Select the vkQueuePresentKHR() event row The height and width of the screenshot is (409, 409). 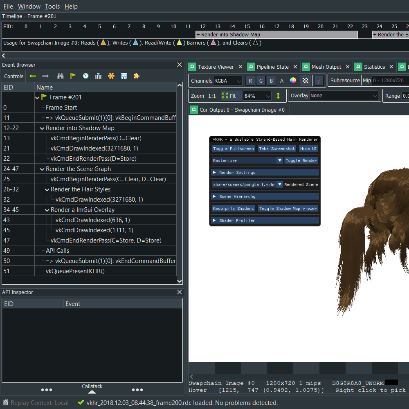click(x=75, y=271)
